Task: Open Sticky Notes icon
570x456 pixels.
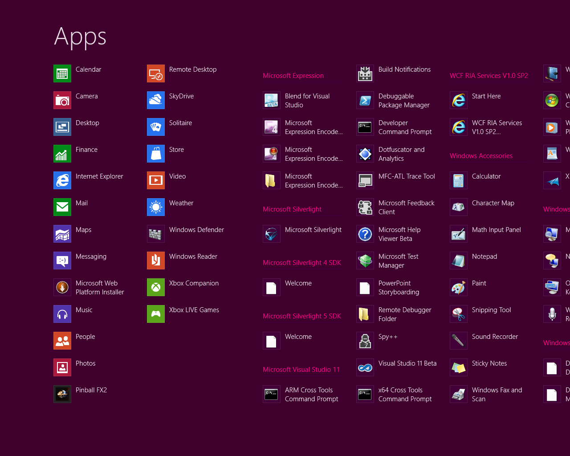Action: click(459, 367)
